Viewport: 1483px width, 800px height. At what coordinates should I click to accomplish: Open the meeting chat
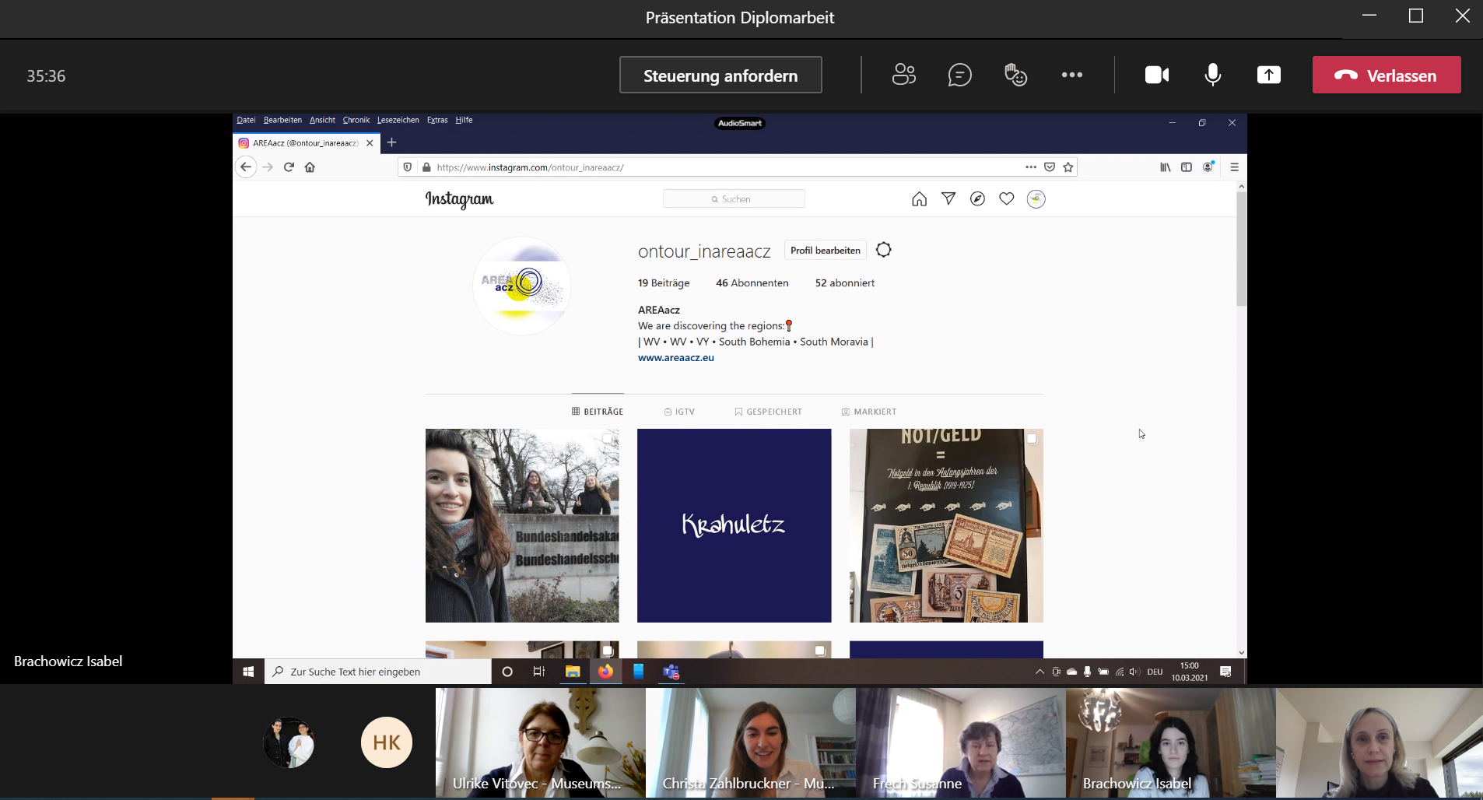959,75
